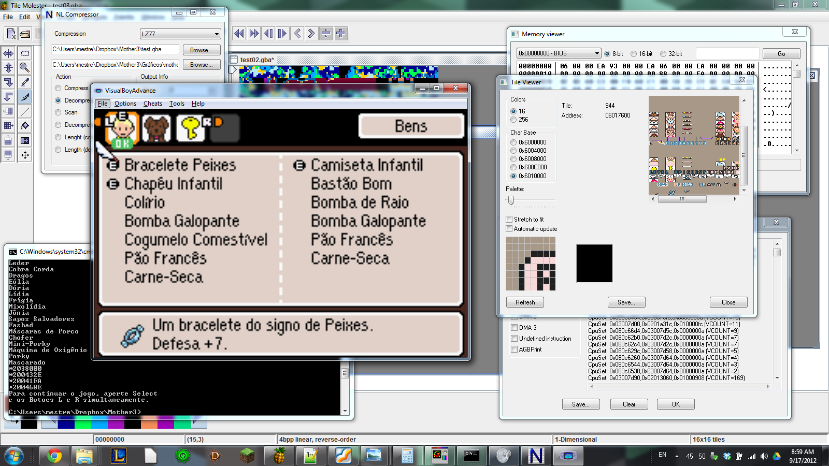The width and height of the screenshot is (829, 466).
Task: Open Minecraft from the taskbar
Action: pos(247,456)
